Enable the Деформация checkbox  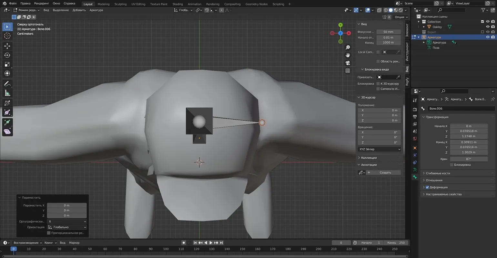click(427, 187)
